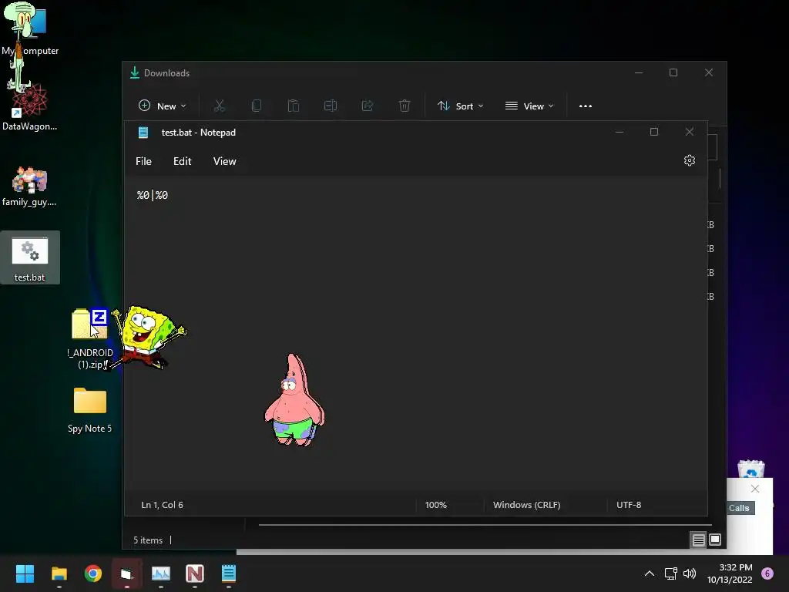Viewport: 789px width, 592px height.
Task: Click the Calls button in popup
Action: (739, 508)
